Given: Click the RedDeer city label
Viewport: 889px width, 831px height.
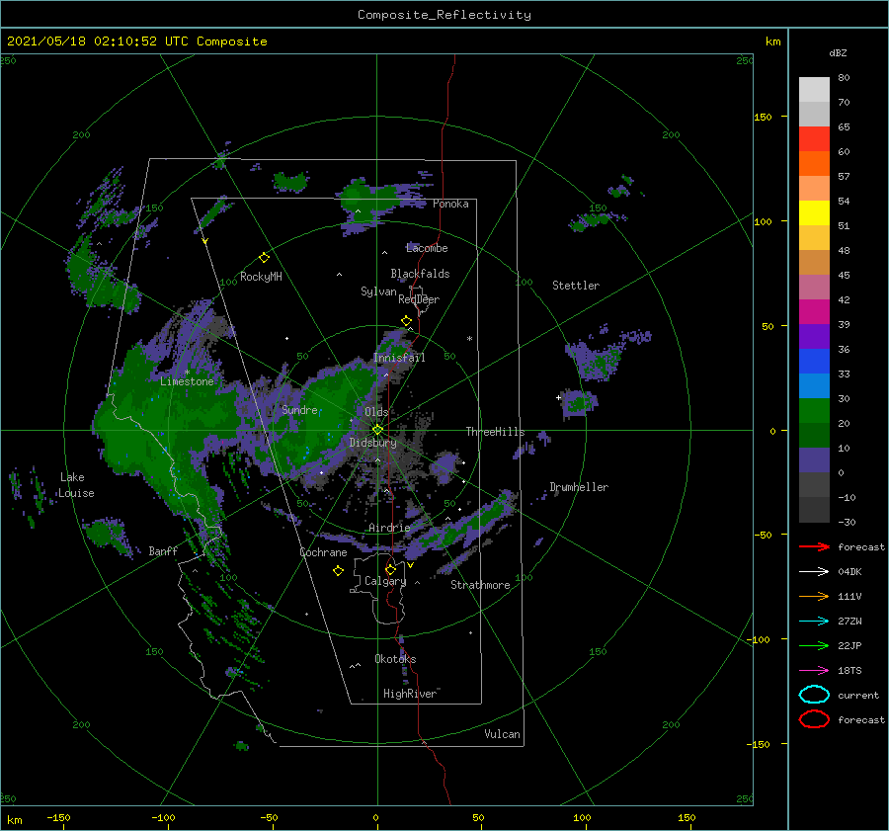Looking at the screenshot, I should [419, 299].
